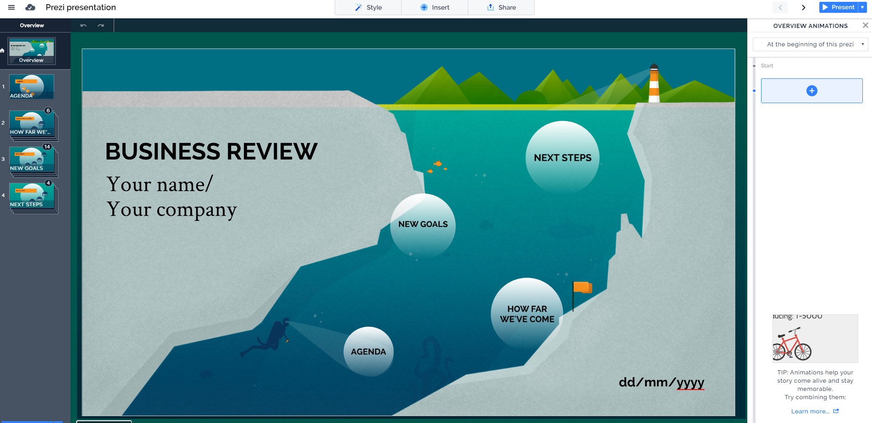Click the back navigation arrow
This screenshot has height=423, width=872.
click(780, 7)
